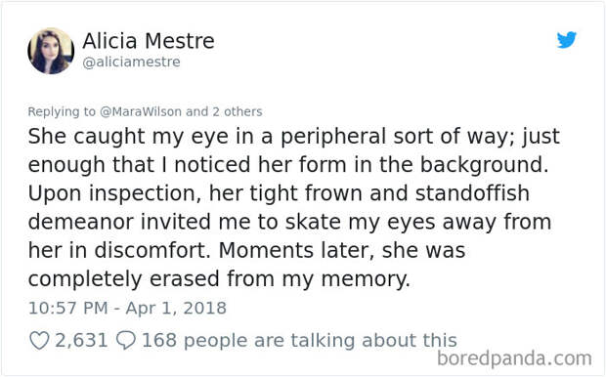
Task: Click the 2,631 likes count
Action: [x=81, y=341]
